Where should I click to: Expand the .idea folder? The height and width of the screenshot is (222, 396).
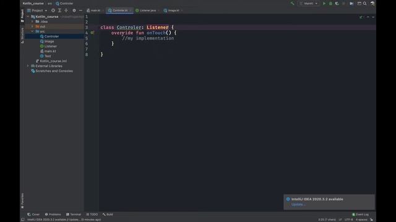[x=32, y=22]
